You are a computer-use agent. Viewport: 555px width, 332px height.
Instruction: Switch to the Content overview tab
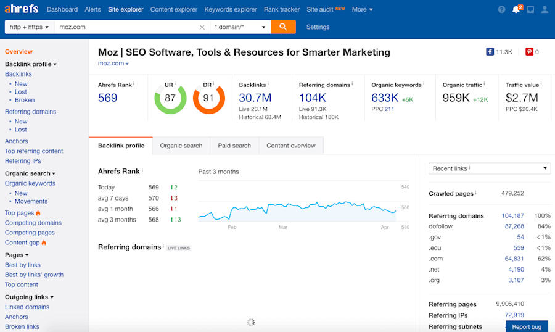point(290,146)
